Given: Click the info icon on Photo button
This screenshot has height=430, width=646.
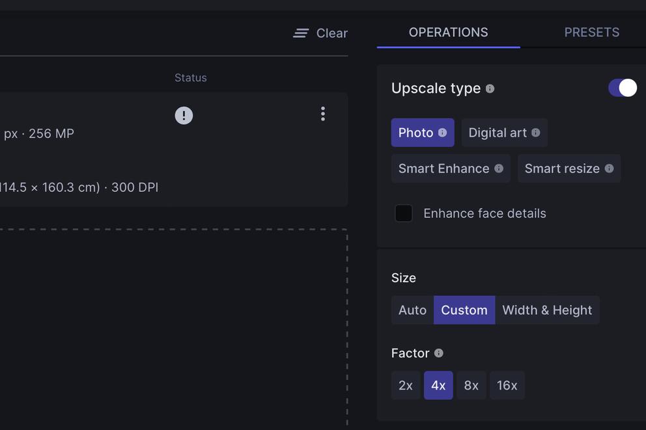Looking at the screenshot, I should tap(442, 133).
